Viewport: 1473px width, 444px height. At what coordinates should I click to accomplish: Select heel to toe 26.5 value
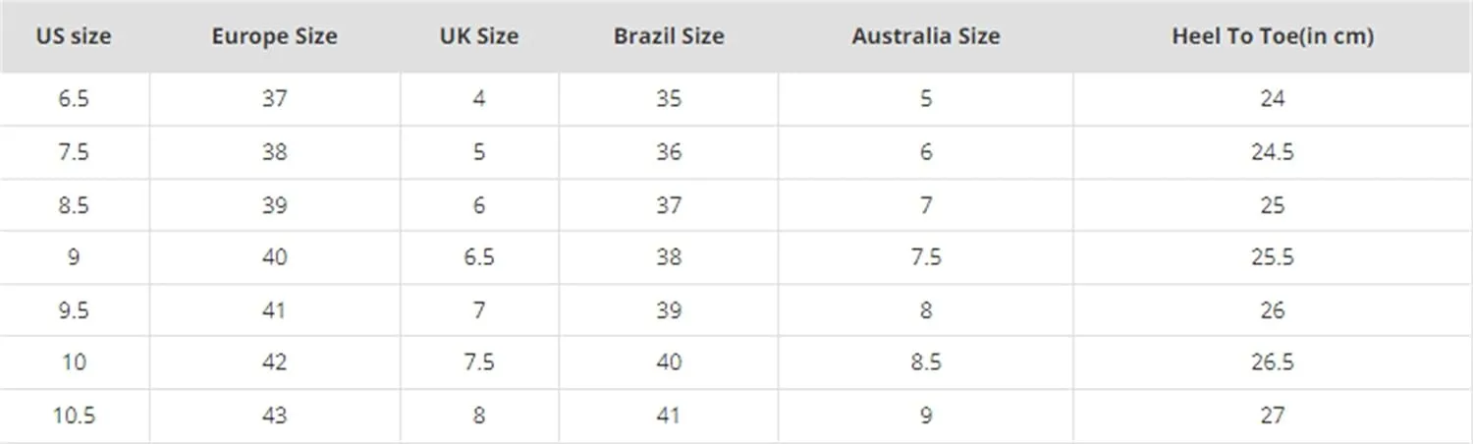tap(1273, 362)
